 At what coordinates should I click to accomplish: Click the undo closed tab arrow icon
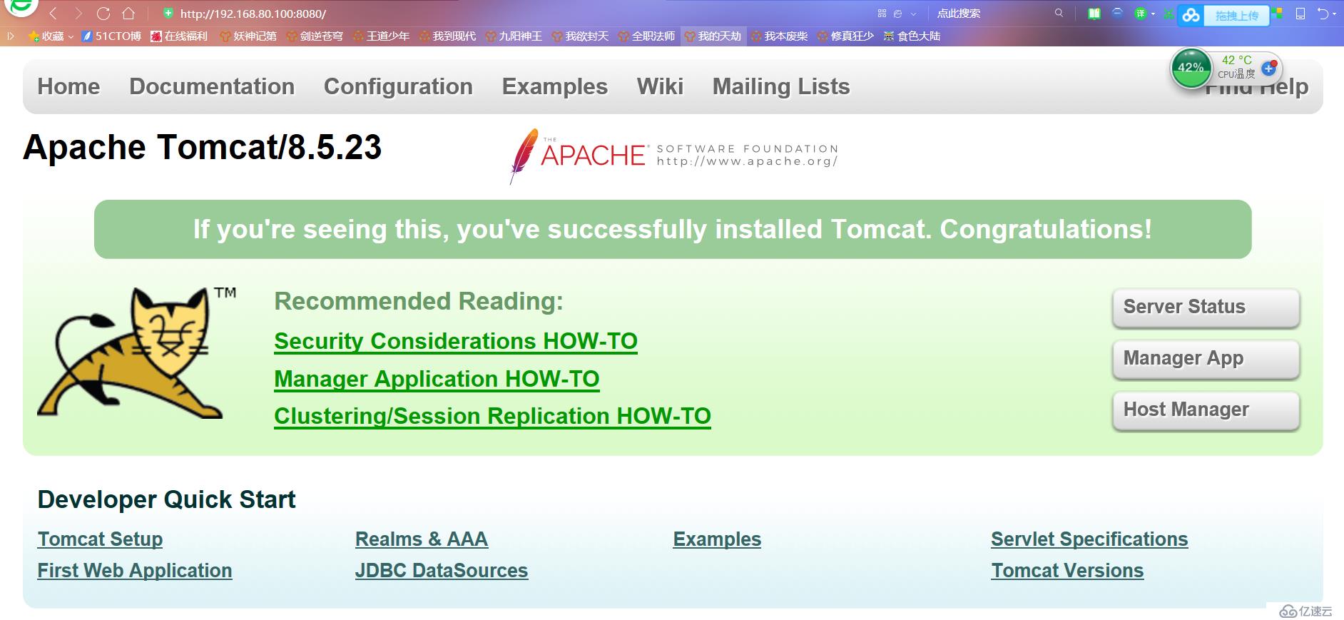point(1323,14)
